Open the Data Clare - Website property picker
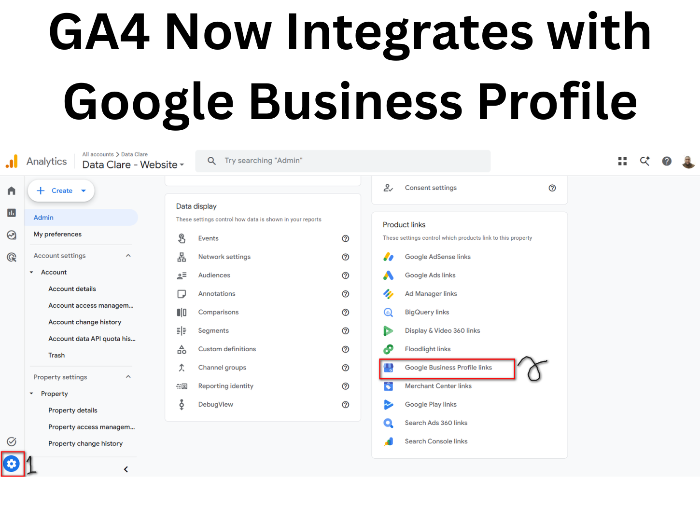 pyautogui.click(x=133, y=165)
